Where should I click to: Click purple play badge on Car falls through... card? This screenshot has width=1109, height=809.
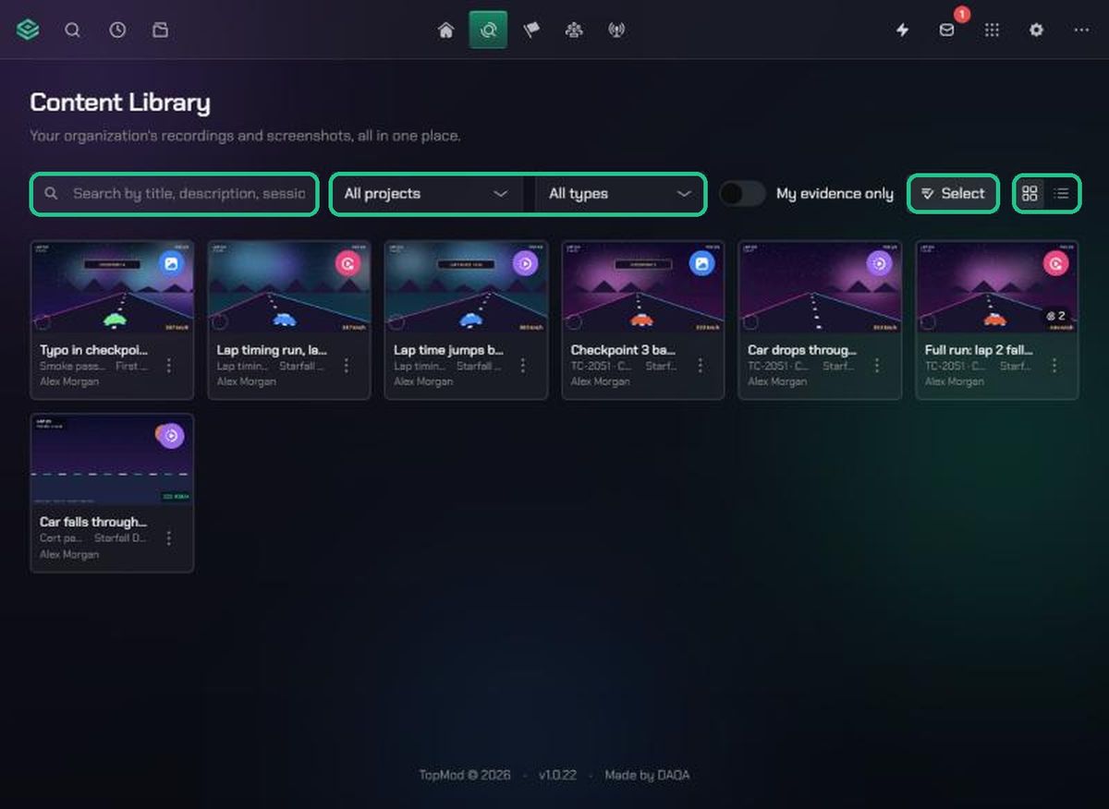pyautogui.click(x=171, y=436)
